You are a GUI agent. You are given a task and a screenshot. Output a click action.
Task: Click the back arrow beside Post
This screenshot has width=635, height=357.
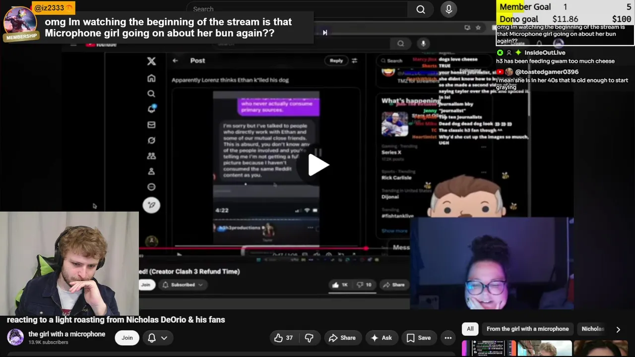tap(175, 60)
